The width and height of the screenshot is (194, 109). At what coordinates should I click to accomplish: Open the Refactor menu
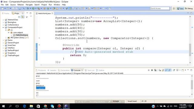pyautogui.click(x=21, y=5)
